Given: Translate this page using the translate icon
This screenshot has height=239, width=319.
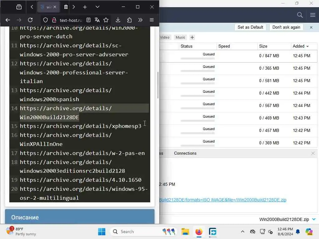Looking at the screenshot, I should coord(97,20).
